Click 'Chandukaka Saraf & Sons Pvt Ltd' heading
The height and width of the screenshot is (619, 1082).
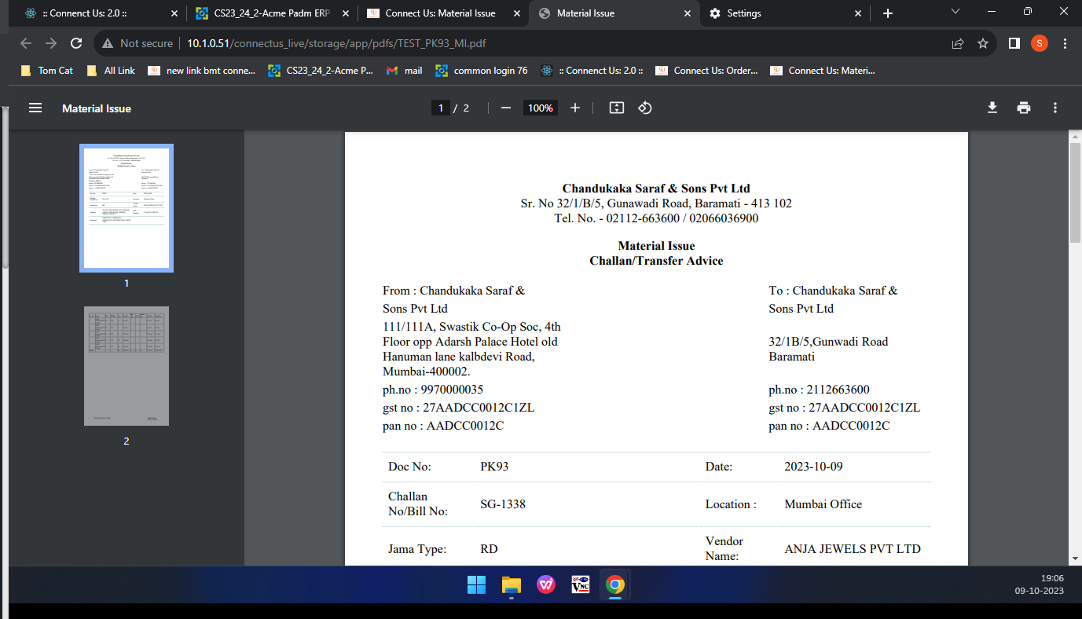656,189
